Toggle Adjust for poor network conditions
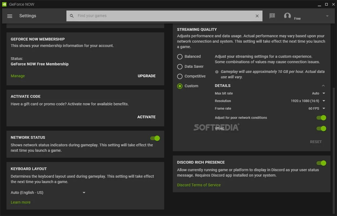 [x=321, y=118]
